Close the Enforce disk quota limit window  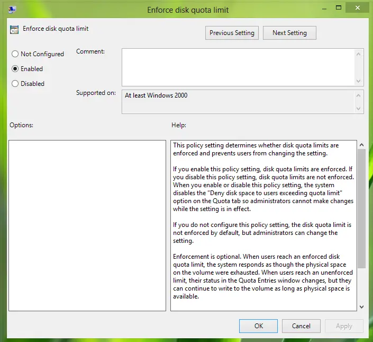click(357, 8)
